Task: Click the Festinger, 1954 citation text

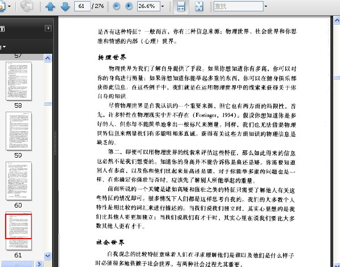Action: point(216,115)
